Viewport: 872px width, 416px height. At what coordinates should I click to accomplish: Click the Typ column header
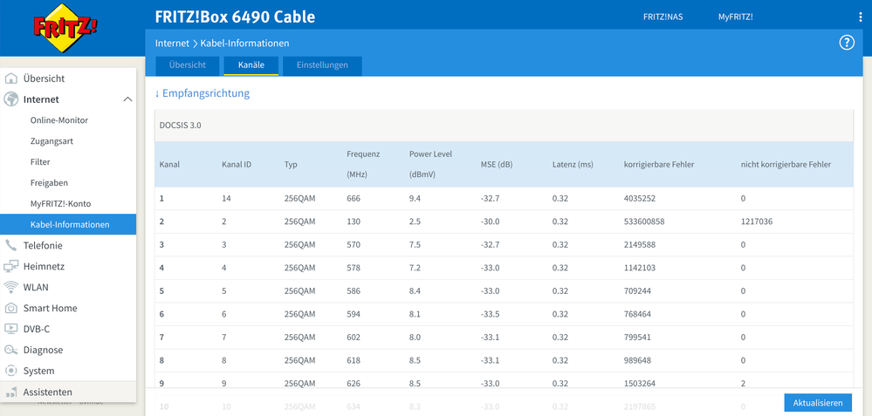[291, 165]
